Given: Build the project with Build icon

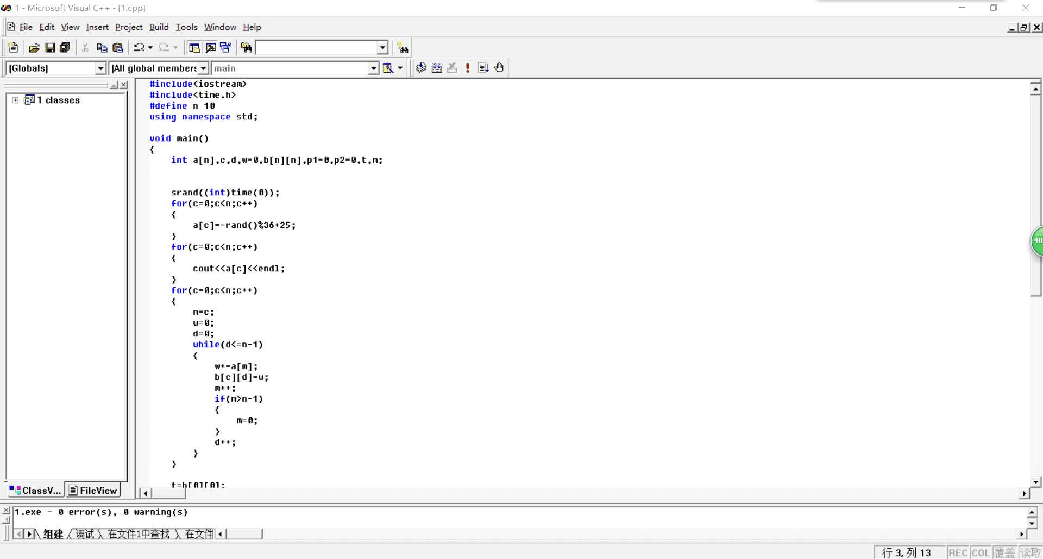Looking at the screenshot, I should click(437, 68).
